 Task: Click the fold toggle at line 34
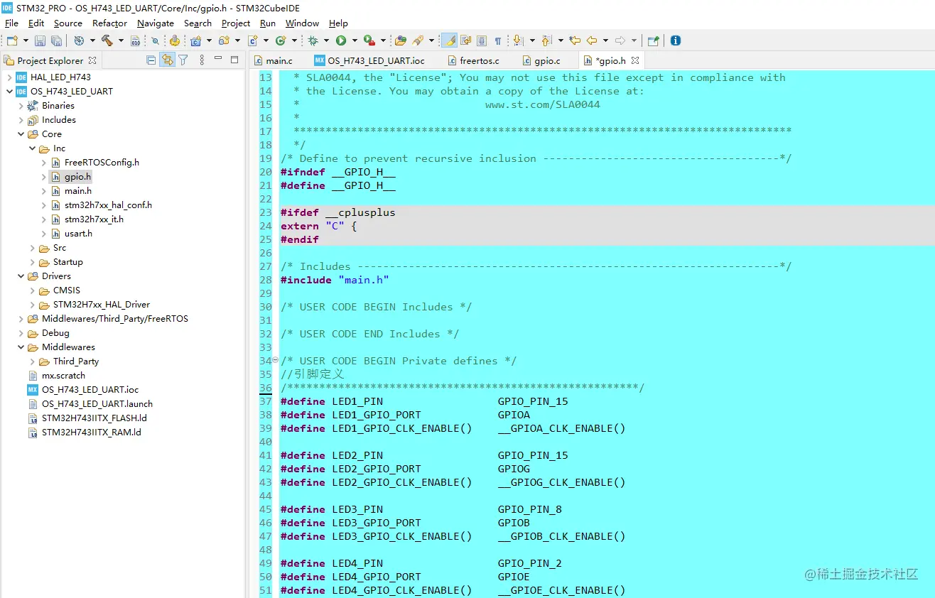point(276,361)
